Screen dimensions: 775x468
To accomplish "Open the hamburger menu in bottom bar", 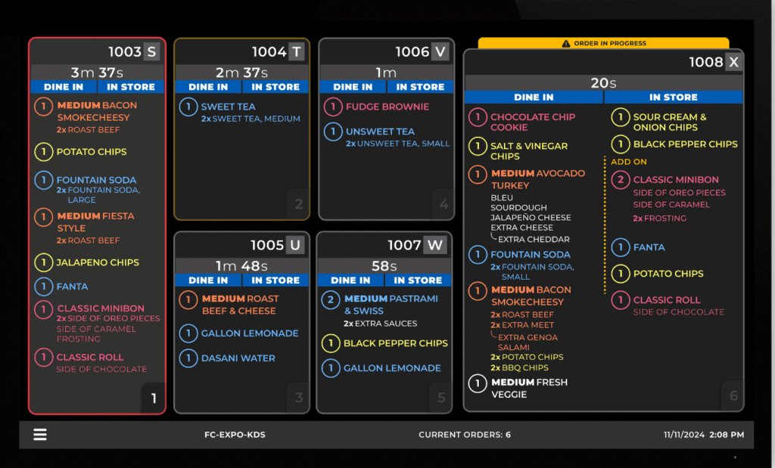I will [x=40, y=435].
